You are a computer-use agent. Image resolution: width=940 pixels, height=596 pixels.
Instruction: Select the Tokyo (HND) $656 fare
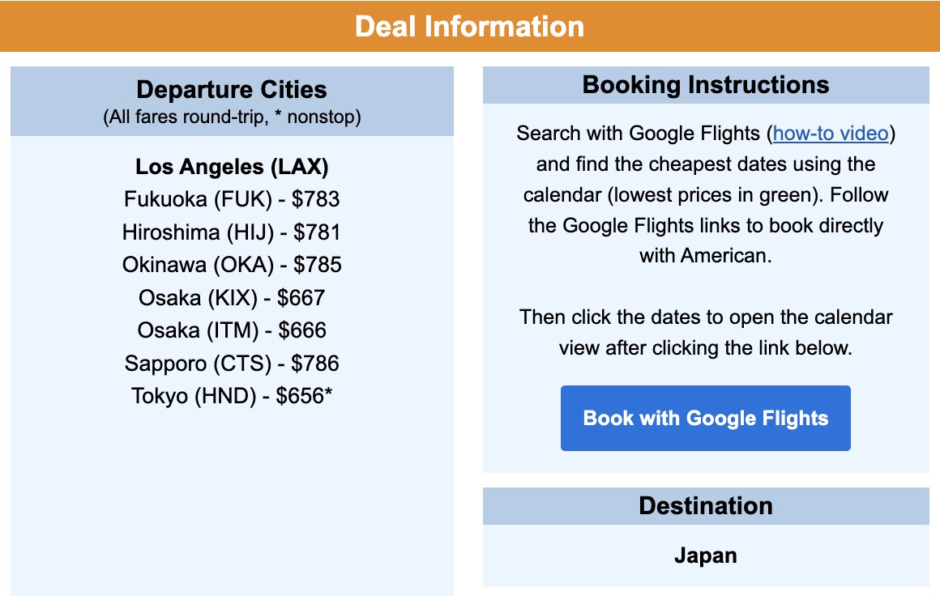point(232,397)
